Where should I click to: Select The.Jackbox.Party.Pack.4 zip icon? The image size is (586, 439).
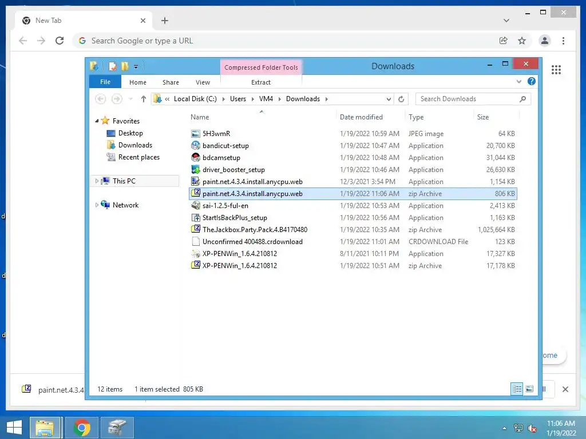coord(196,229)
